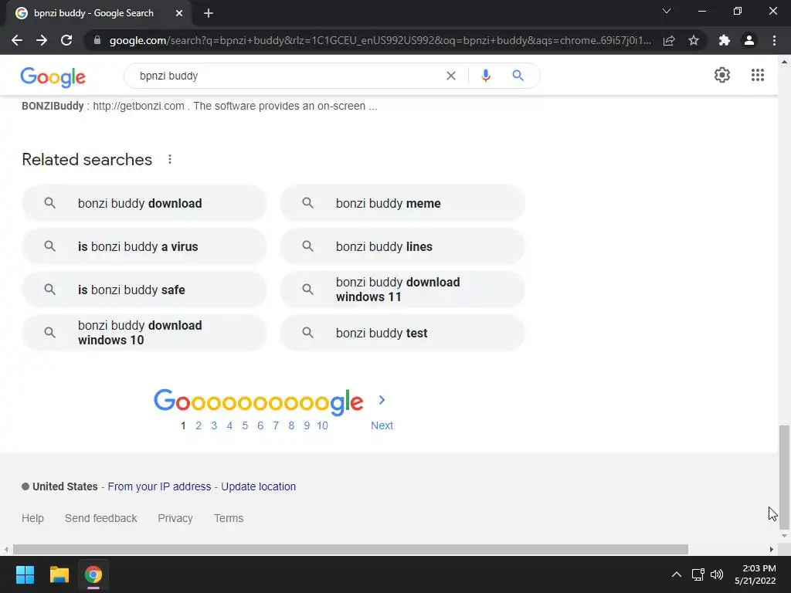Open the Windows Start menu
Viewport: 791px width, 593px height.
tap(25, 574)
